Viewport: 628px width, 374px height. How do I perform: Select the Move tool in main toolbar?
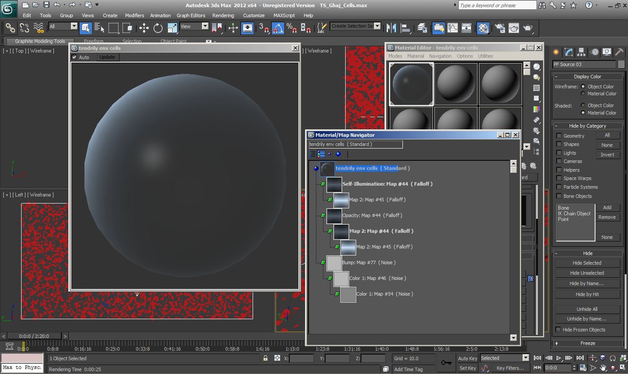coord(144,28)
